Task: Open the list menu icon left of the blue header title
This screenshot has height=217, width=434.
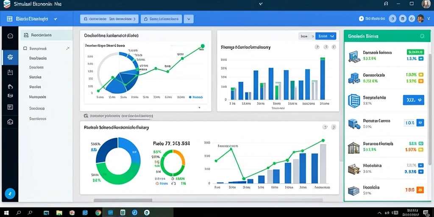Action: [x=10, y=19]
